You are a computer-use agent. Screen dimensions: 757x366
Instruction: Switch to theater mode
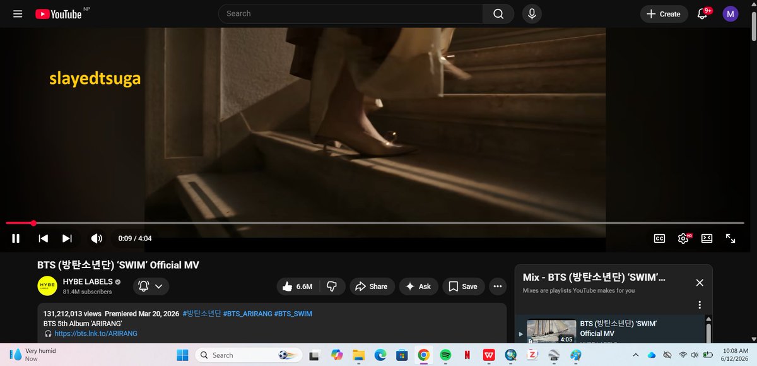coord(707,238)
